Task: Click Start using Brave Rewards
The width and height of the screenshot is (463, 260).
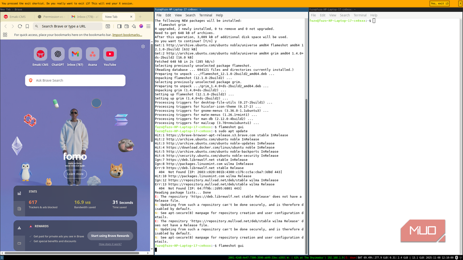Action: (110, 236)
